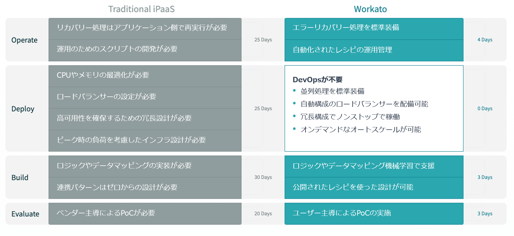Click 'ロジックやデータマッピング機械学習で支援' cell
The width and height of the screenshot is (514, 236).
pyautogui.click(x=374, y=167)
